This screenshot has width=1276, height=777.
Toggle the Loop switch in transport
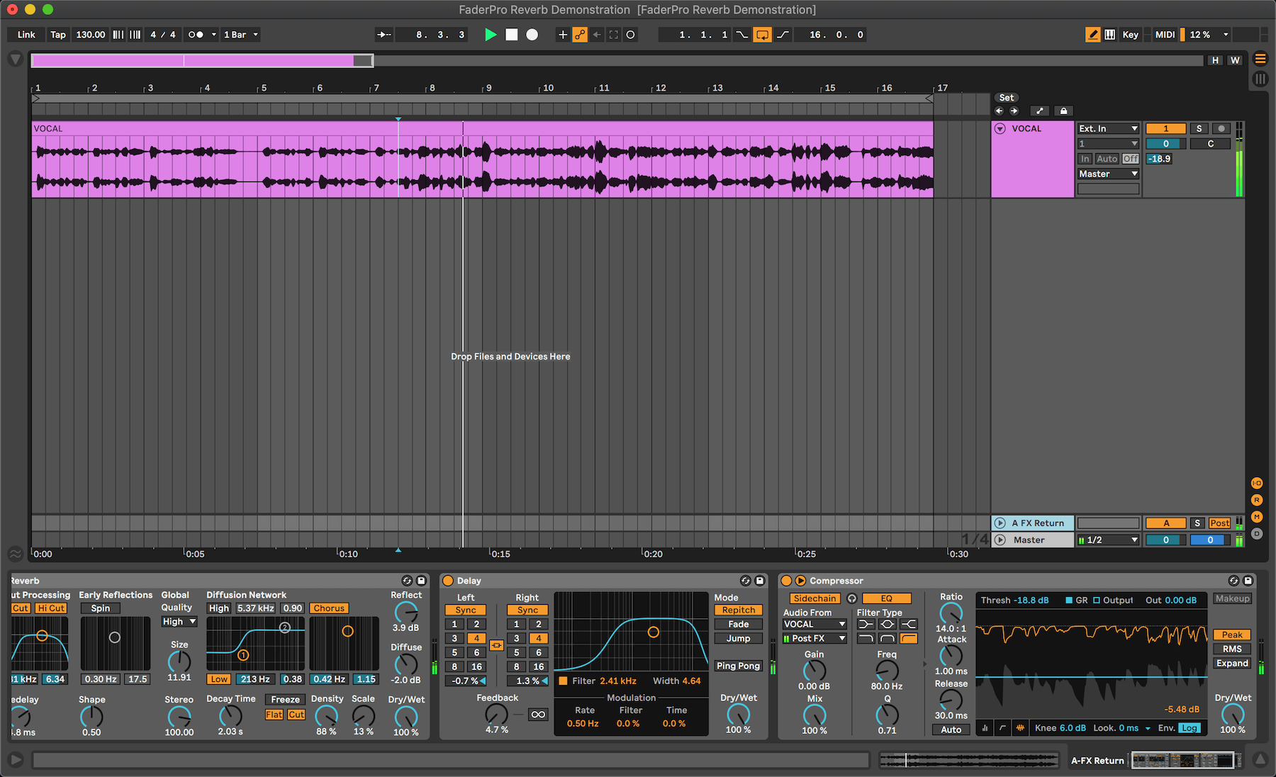tap(762, 35)
